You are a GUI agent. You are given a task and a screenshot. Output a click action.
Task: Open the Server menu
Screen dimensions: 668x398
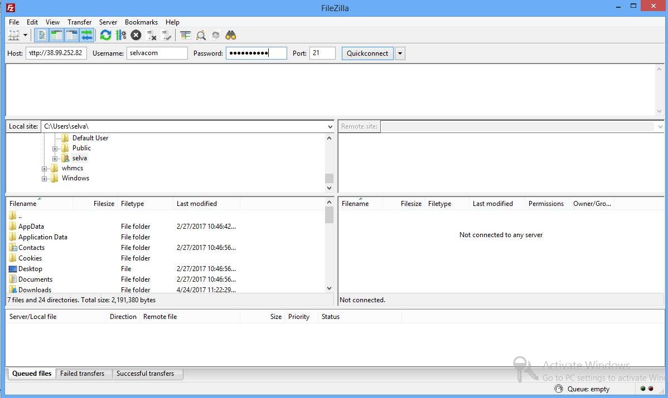pos(108,22)
